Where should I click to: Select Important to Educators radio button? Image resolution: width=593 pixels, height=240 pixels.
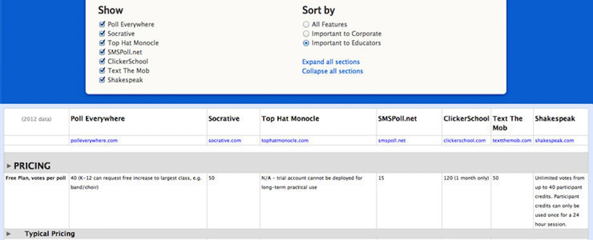click(306, 43)
